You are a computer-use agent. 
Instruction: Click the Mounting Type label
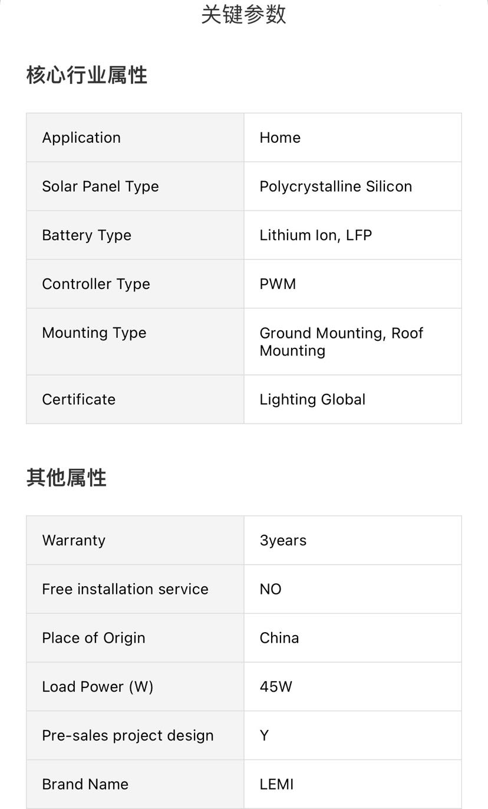[x=94, y=333]
